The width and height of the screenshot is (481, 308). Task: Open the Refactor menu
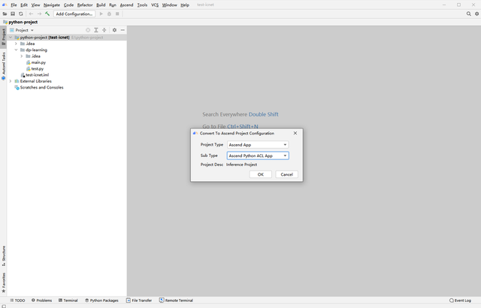(x=85, y=5)
